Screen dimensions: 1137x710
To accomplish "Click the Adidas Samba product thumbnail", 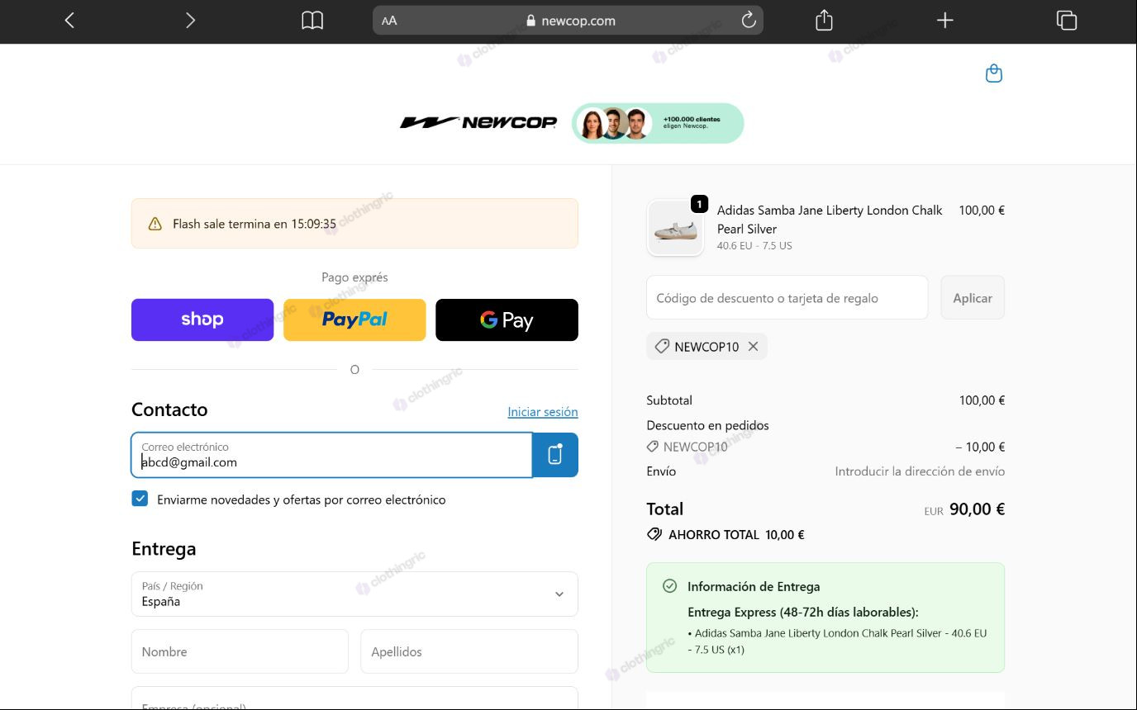I will pyautogui.click(x=675, y=228).
